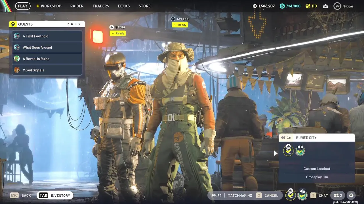The width and height of the screenshot is (364, 204).
Task: Toggle DAMKA's Ready status tag
Action: (x=118, y=33)
